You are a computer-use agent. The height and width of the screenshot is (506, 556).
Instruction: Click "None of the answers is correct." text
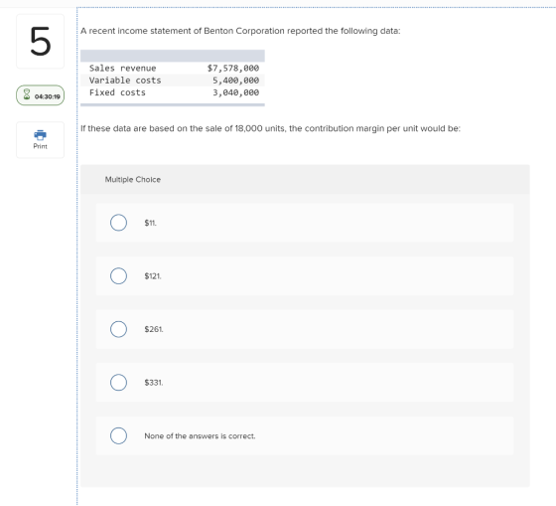(200, 435)
